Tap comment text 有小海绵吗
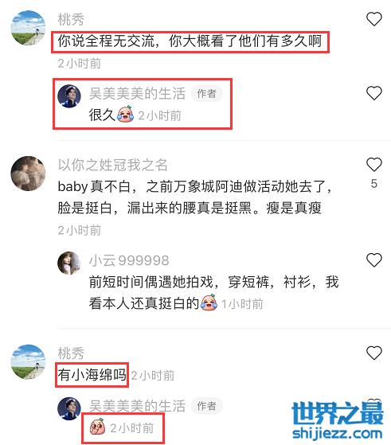Image resolution: width=391 pixels, height=445 pixels. 92,375
